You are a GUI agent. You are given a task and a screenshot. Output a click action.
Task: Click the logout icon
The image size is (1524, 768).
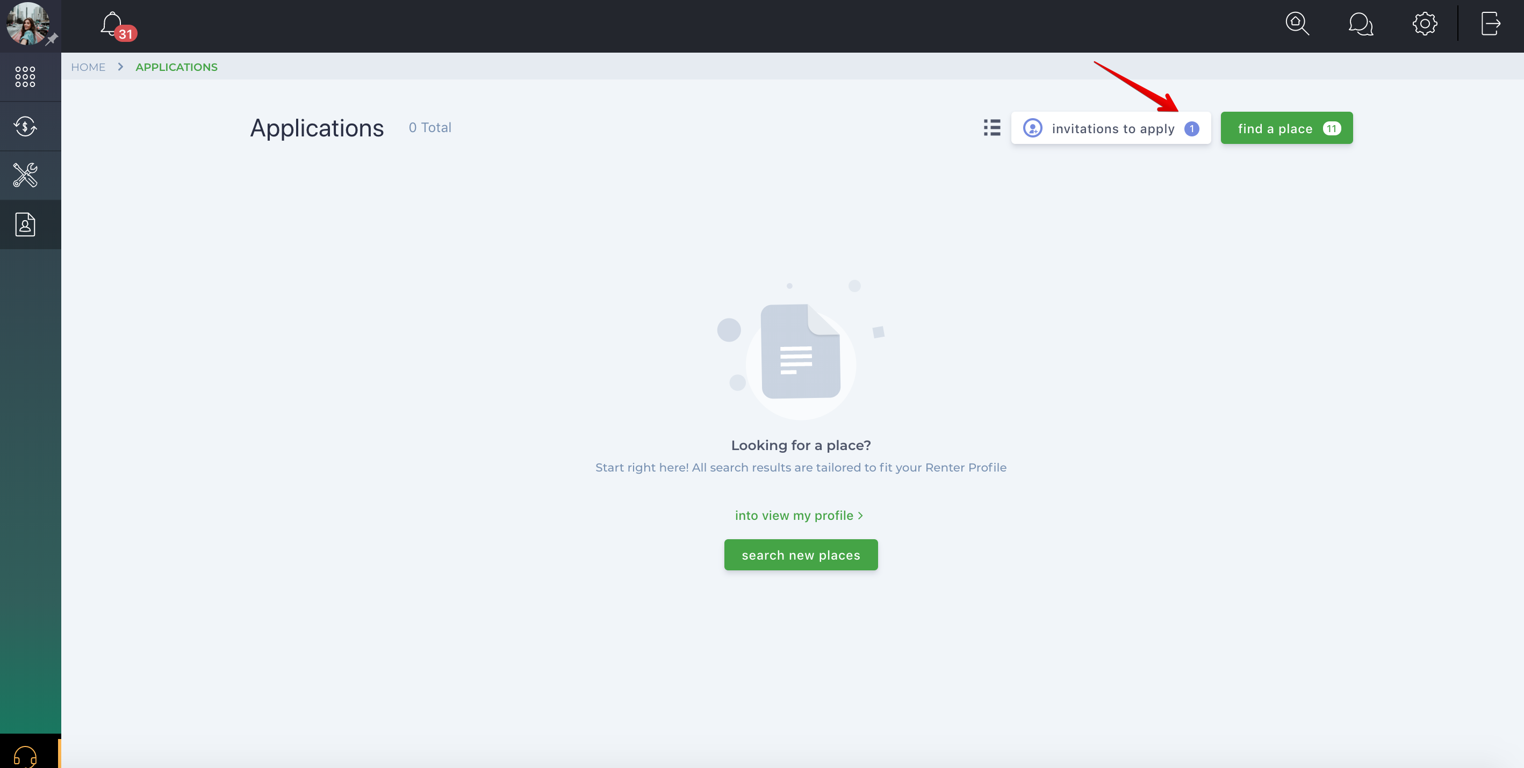[x=1491, y=24]
